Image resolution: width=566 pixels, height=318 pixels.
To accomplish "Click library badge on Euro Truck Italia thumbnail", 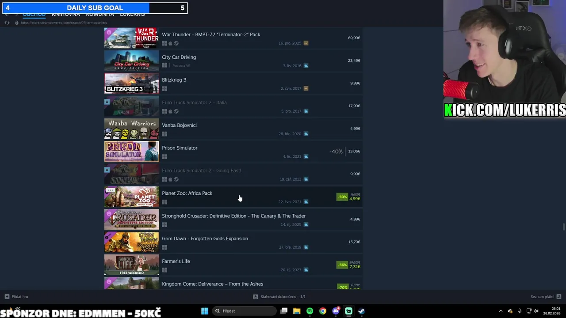I will [x=107, y=102].
